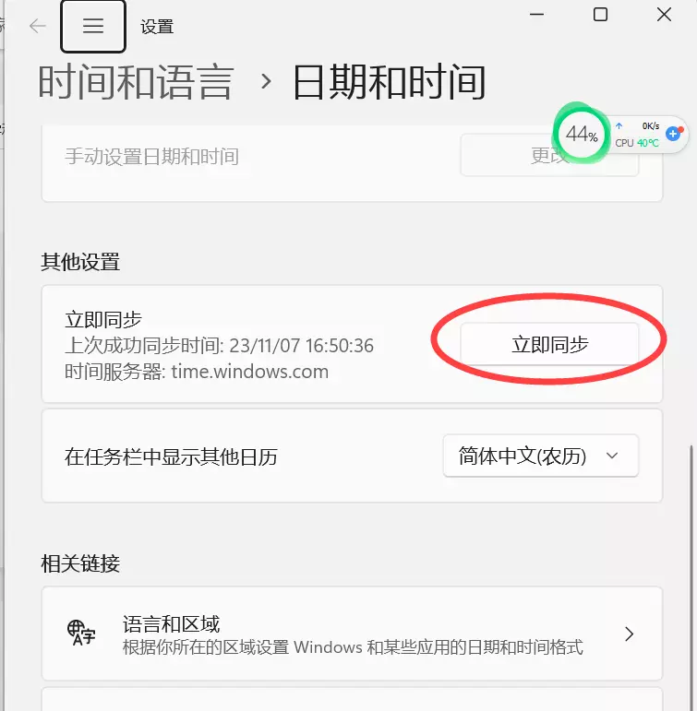697x711 pixels.
Task: Select the 日期和时间 breadcrumb heading
Action: (390, 82)
